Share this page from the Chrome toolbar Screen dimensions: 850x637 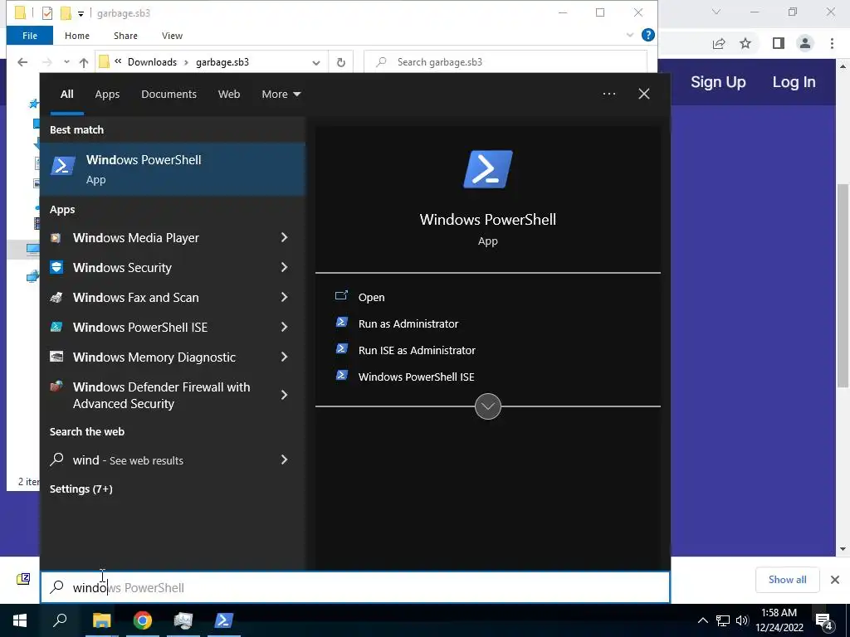click(719, 43)
